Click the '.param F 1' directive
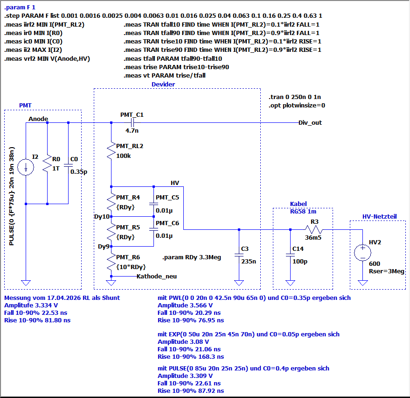 (x=20, y=7)
